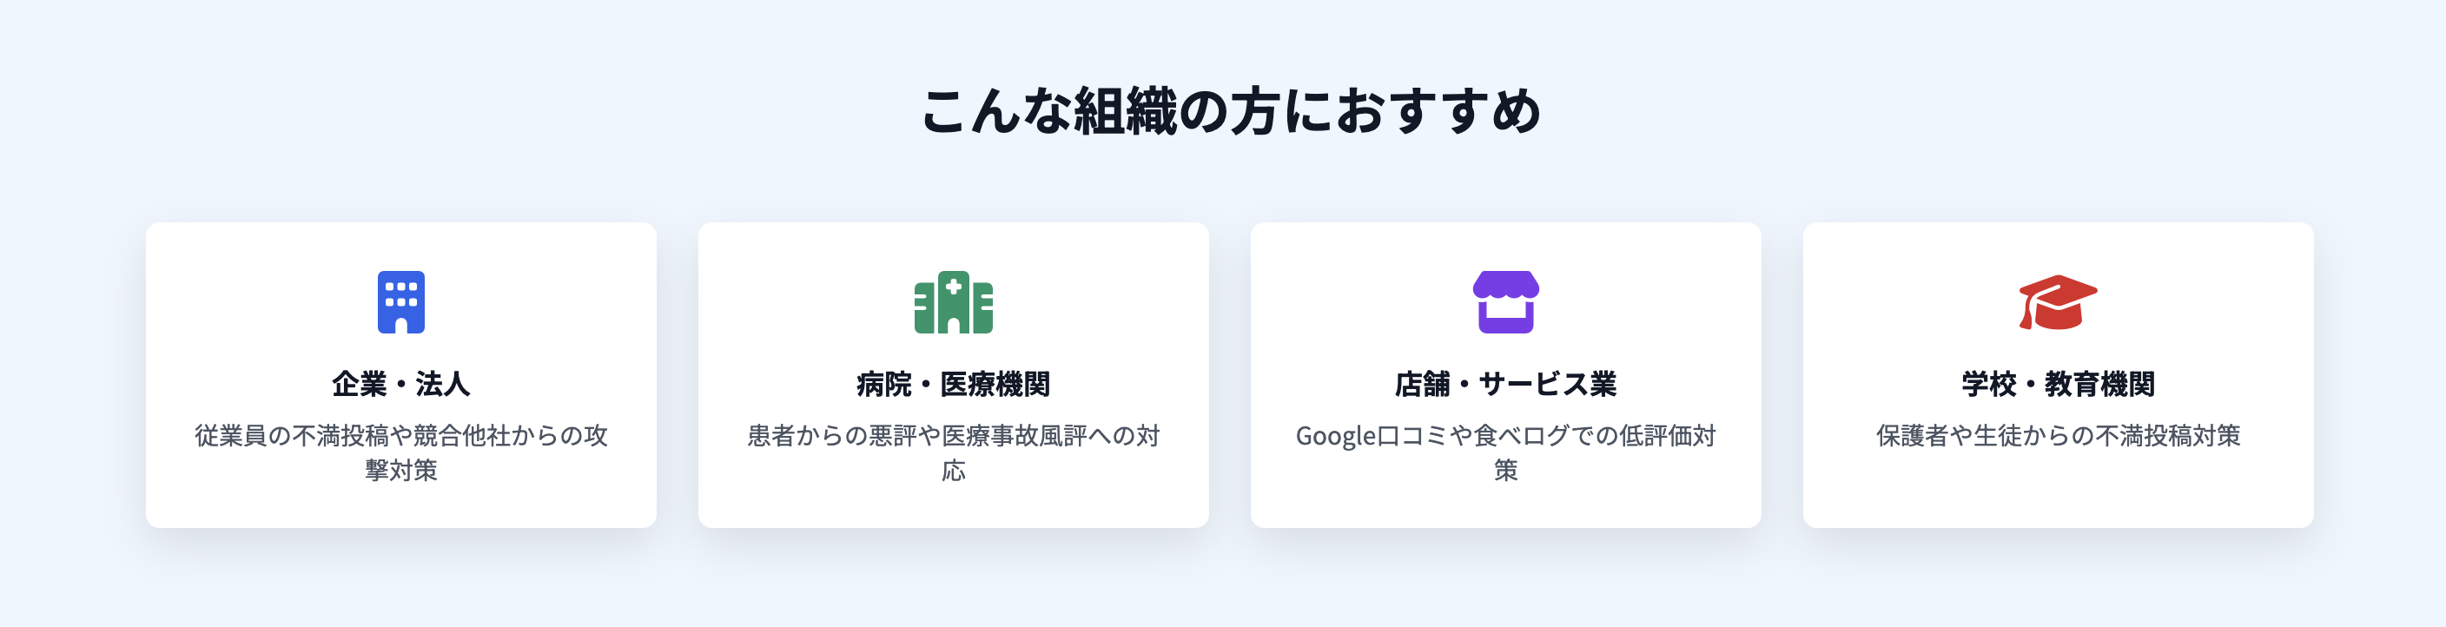The image size is (2446, 627).
Task: Click the こんな組織の方におすすめ heading
Action: tap(1231, 111)
